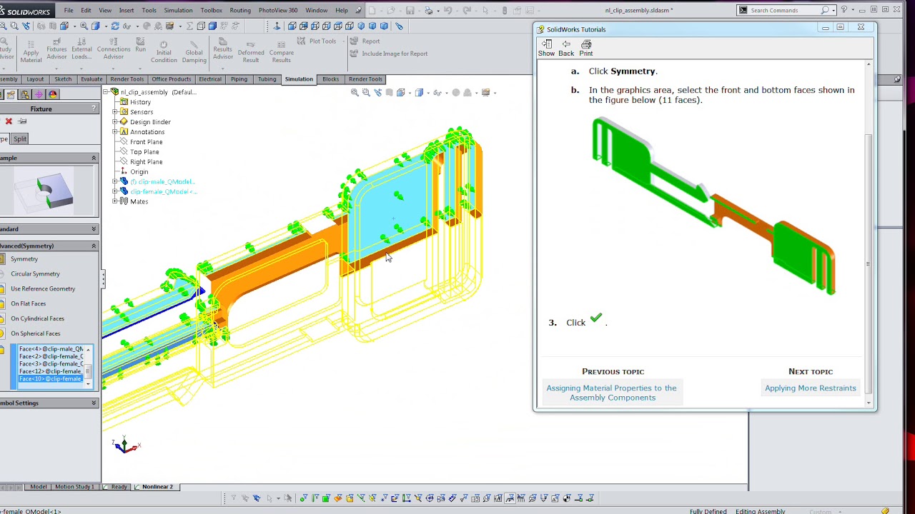Select Front Plane in feature tree
This screenshot has height=514, width=915.
point(146,142)
